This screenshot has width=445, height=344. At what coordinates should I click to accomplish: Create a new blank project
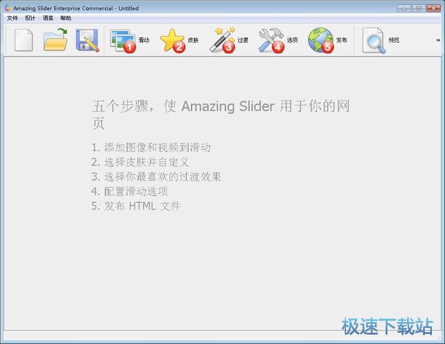(24, 40)
